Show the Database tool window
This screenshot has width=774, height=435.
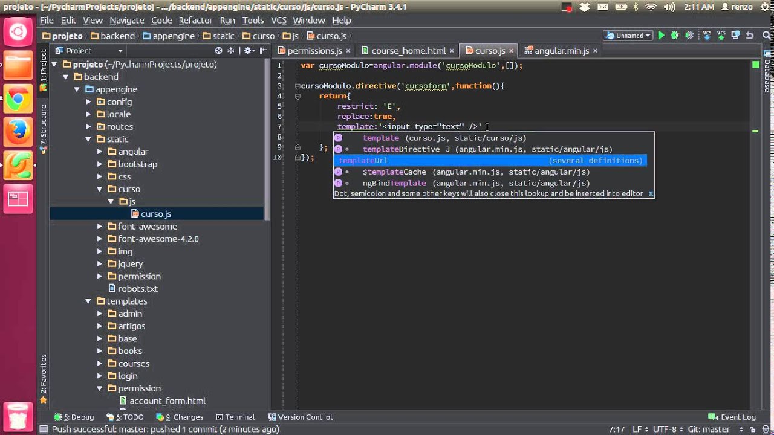click(767, 72)
